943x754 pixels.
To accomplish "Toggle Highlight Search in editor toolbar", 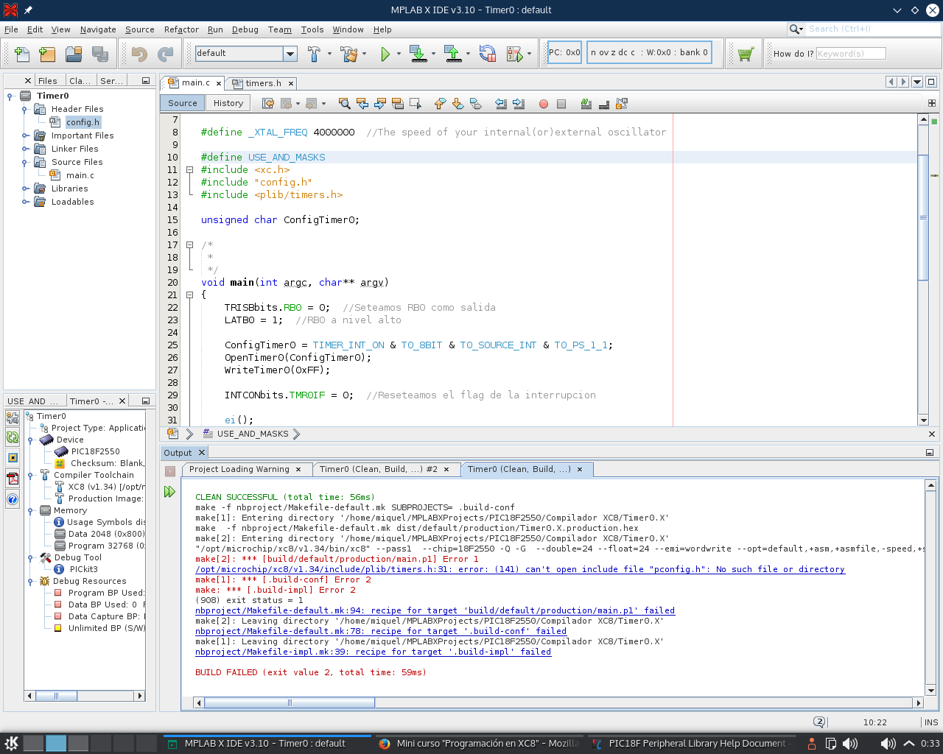I will (398, 104).
